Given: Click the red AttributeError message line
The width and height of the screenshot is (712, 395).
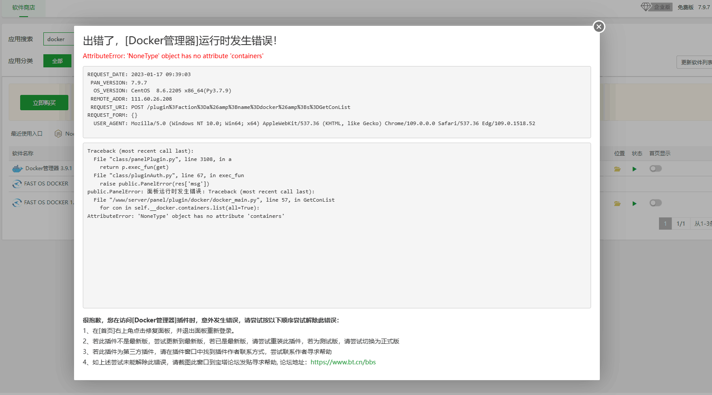Looking at the screenshot, I should tap(173, 56).
